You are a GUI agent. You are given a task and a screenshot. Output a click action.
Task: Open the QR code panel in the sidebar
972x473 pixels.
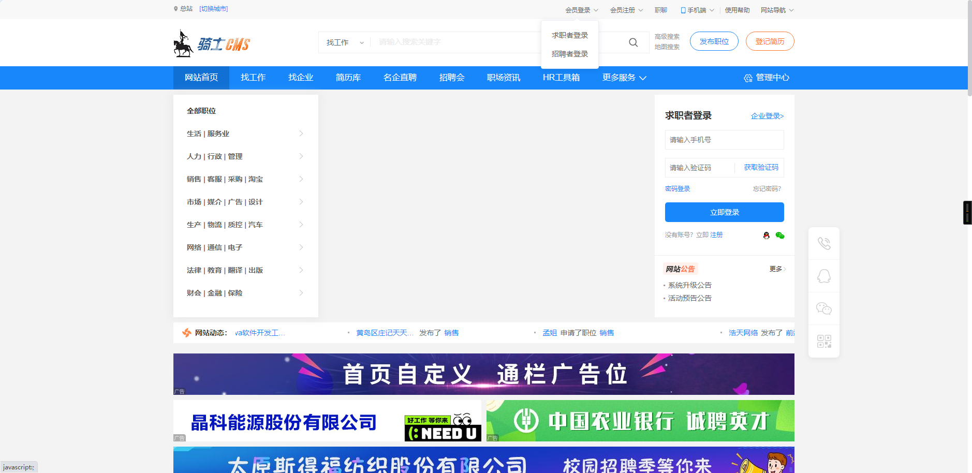823,341
